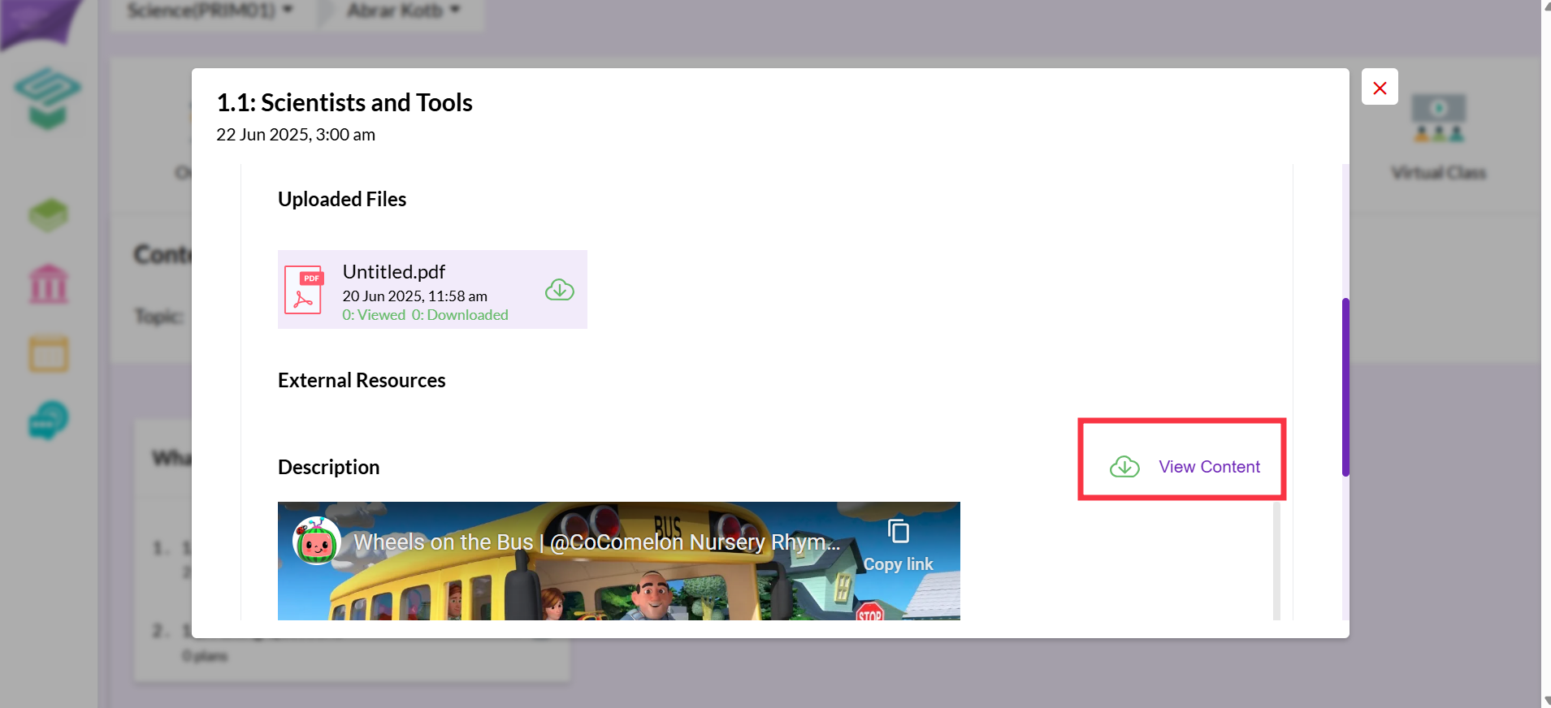Open the Wheels on the Bus video title
This screenshot has width=1551, height=708.
pyautogui.click(x=596, y=542)
